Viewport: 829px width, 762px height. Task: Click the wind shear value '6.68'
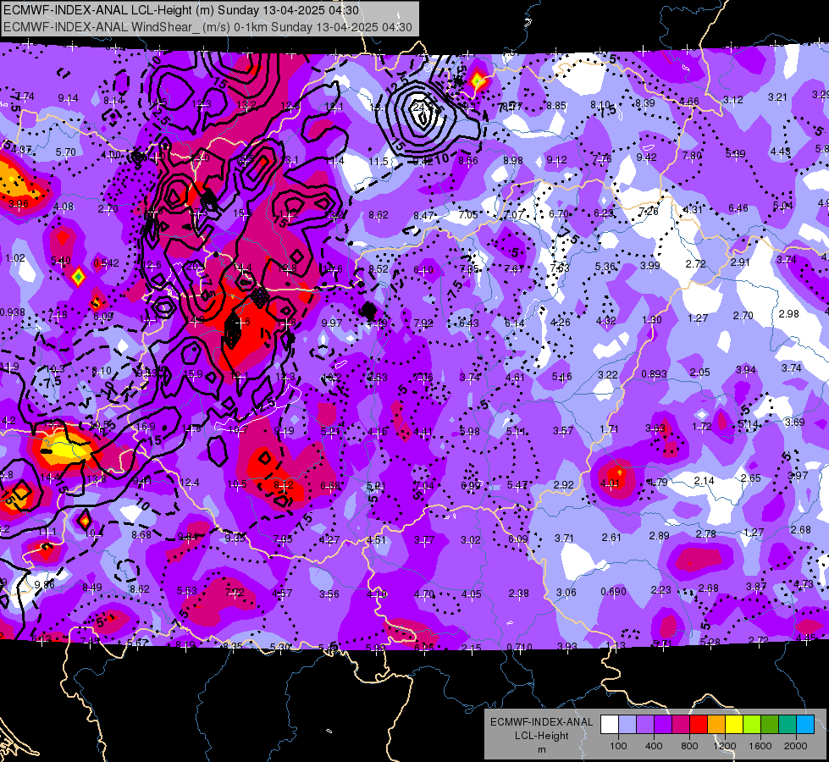pyautogui.click(x=330, y=485)
